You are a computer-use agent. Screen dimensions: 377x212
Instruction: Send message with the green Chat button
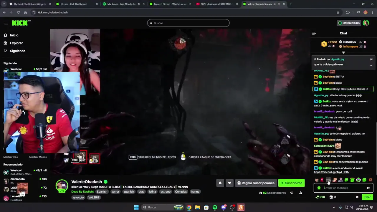[368, 197]
